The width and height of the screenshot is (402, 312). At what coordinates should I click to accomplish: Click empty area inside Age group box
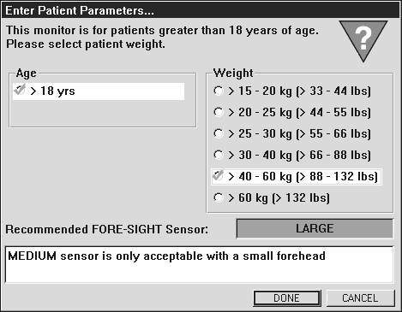[102, 114]
